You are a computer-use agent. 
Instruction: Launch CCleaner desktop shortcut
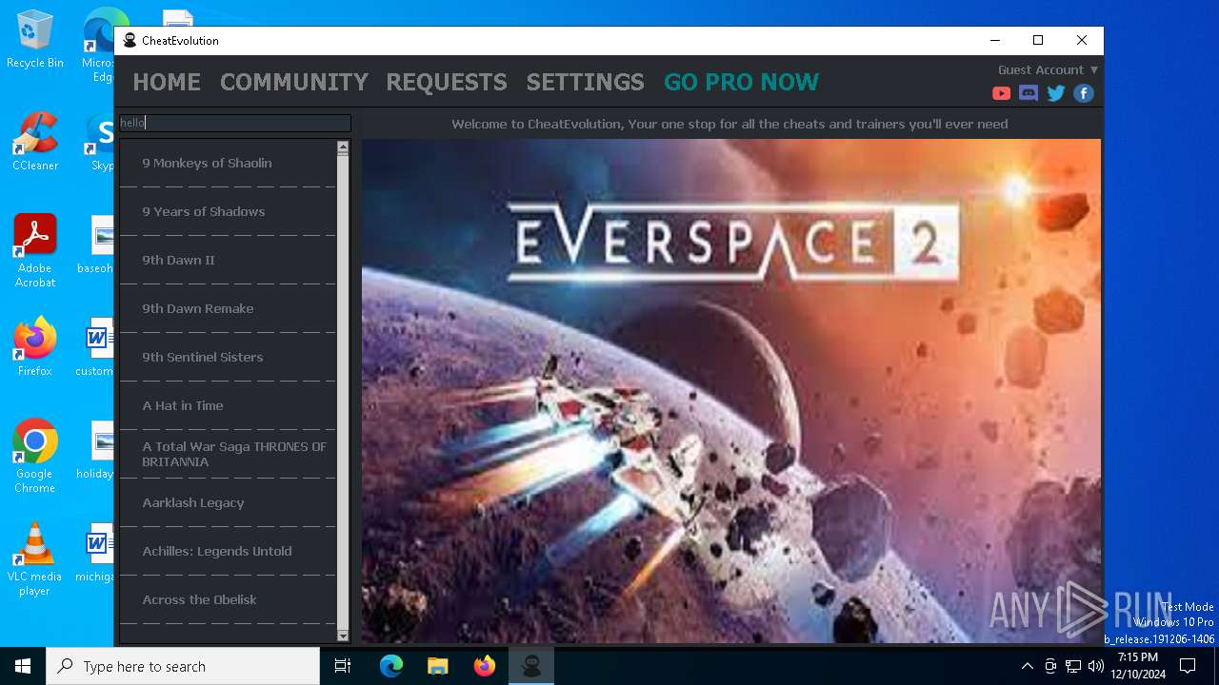coord(35,142)
